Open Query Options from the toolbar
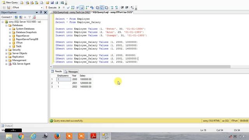Viewport: 249px width, 140px height. [77, 8]
